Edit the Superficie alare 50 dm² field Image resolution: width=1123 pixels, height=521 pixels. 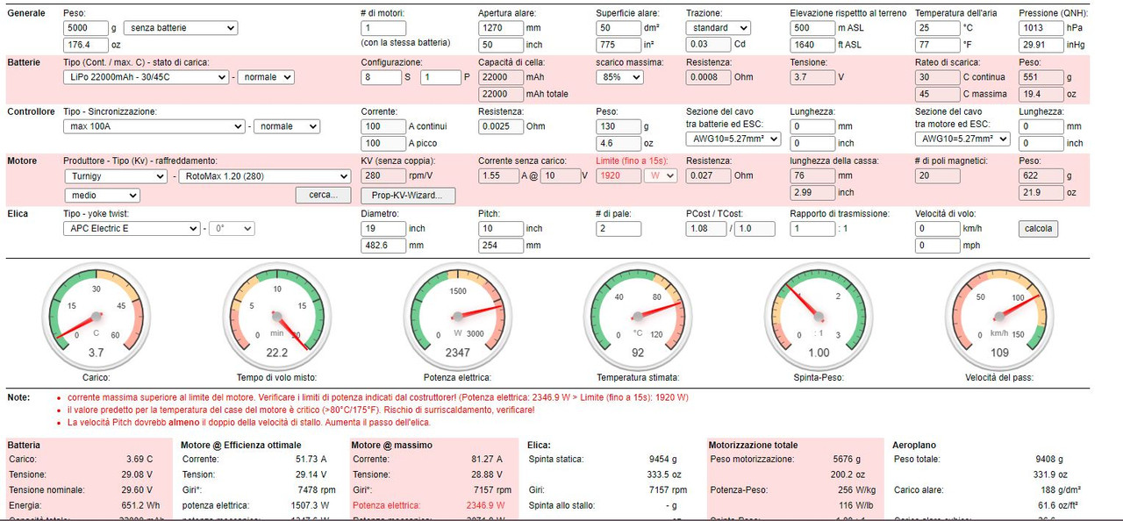(x=619, y=28)
